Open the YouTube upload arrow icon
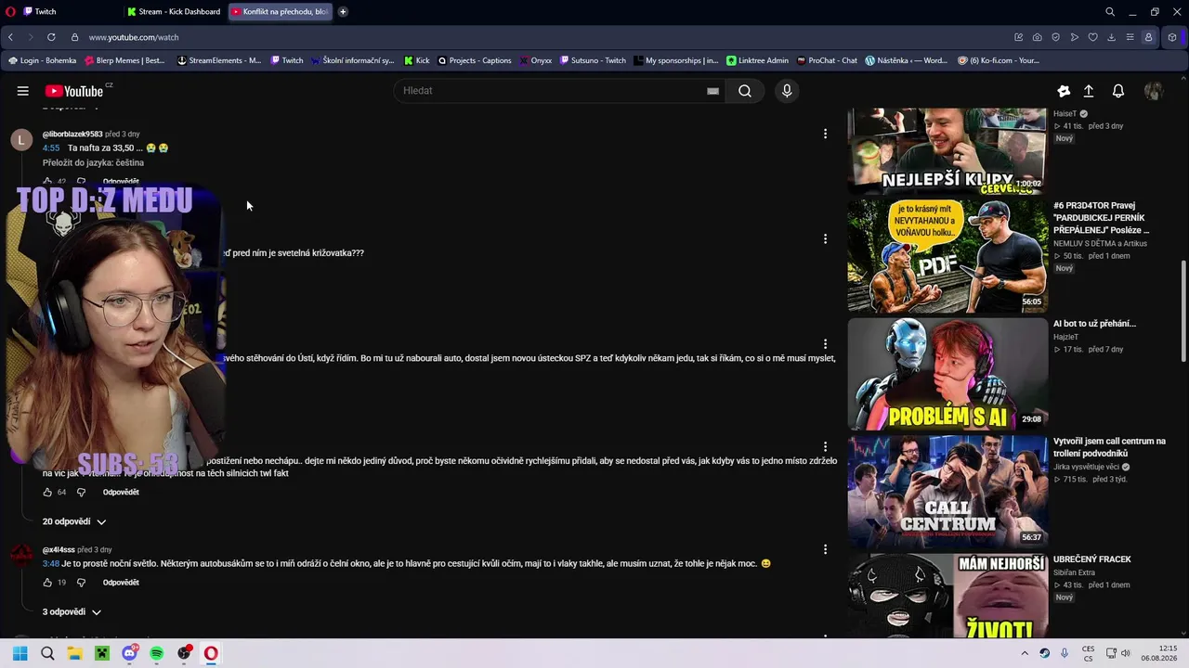 click(1089, 91)
